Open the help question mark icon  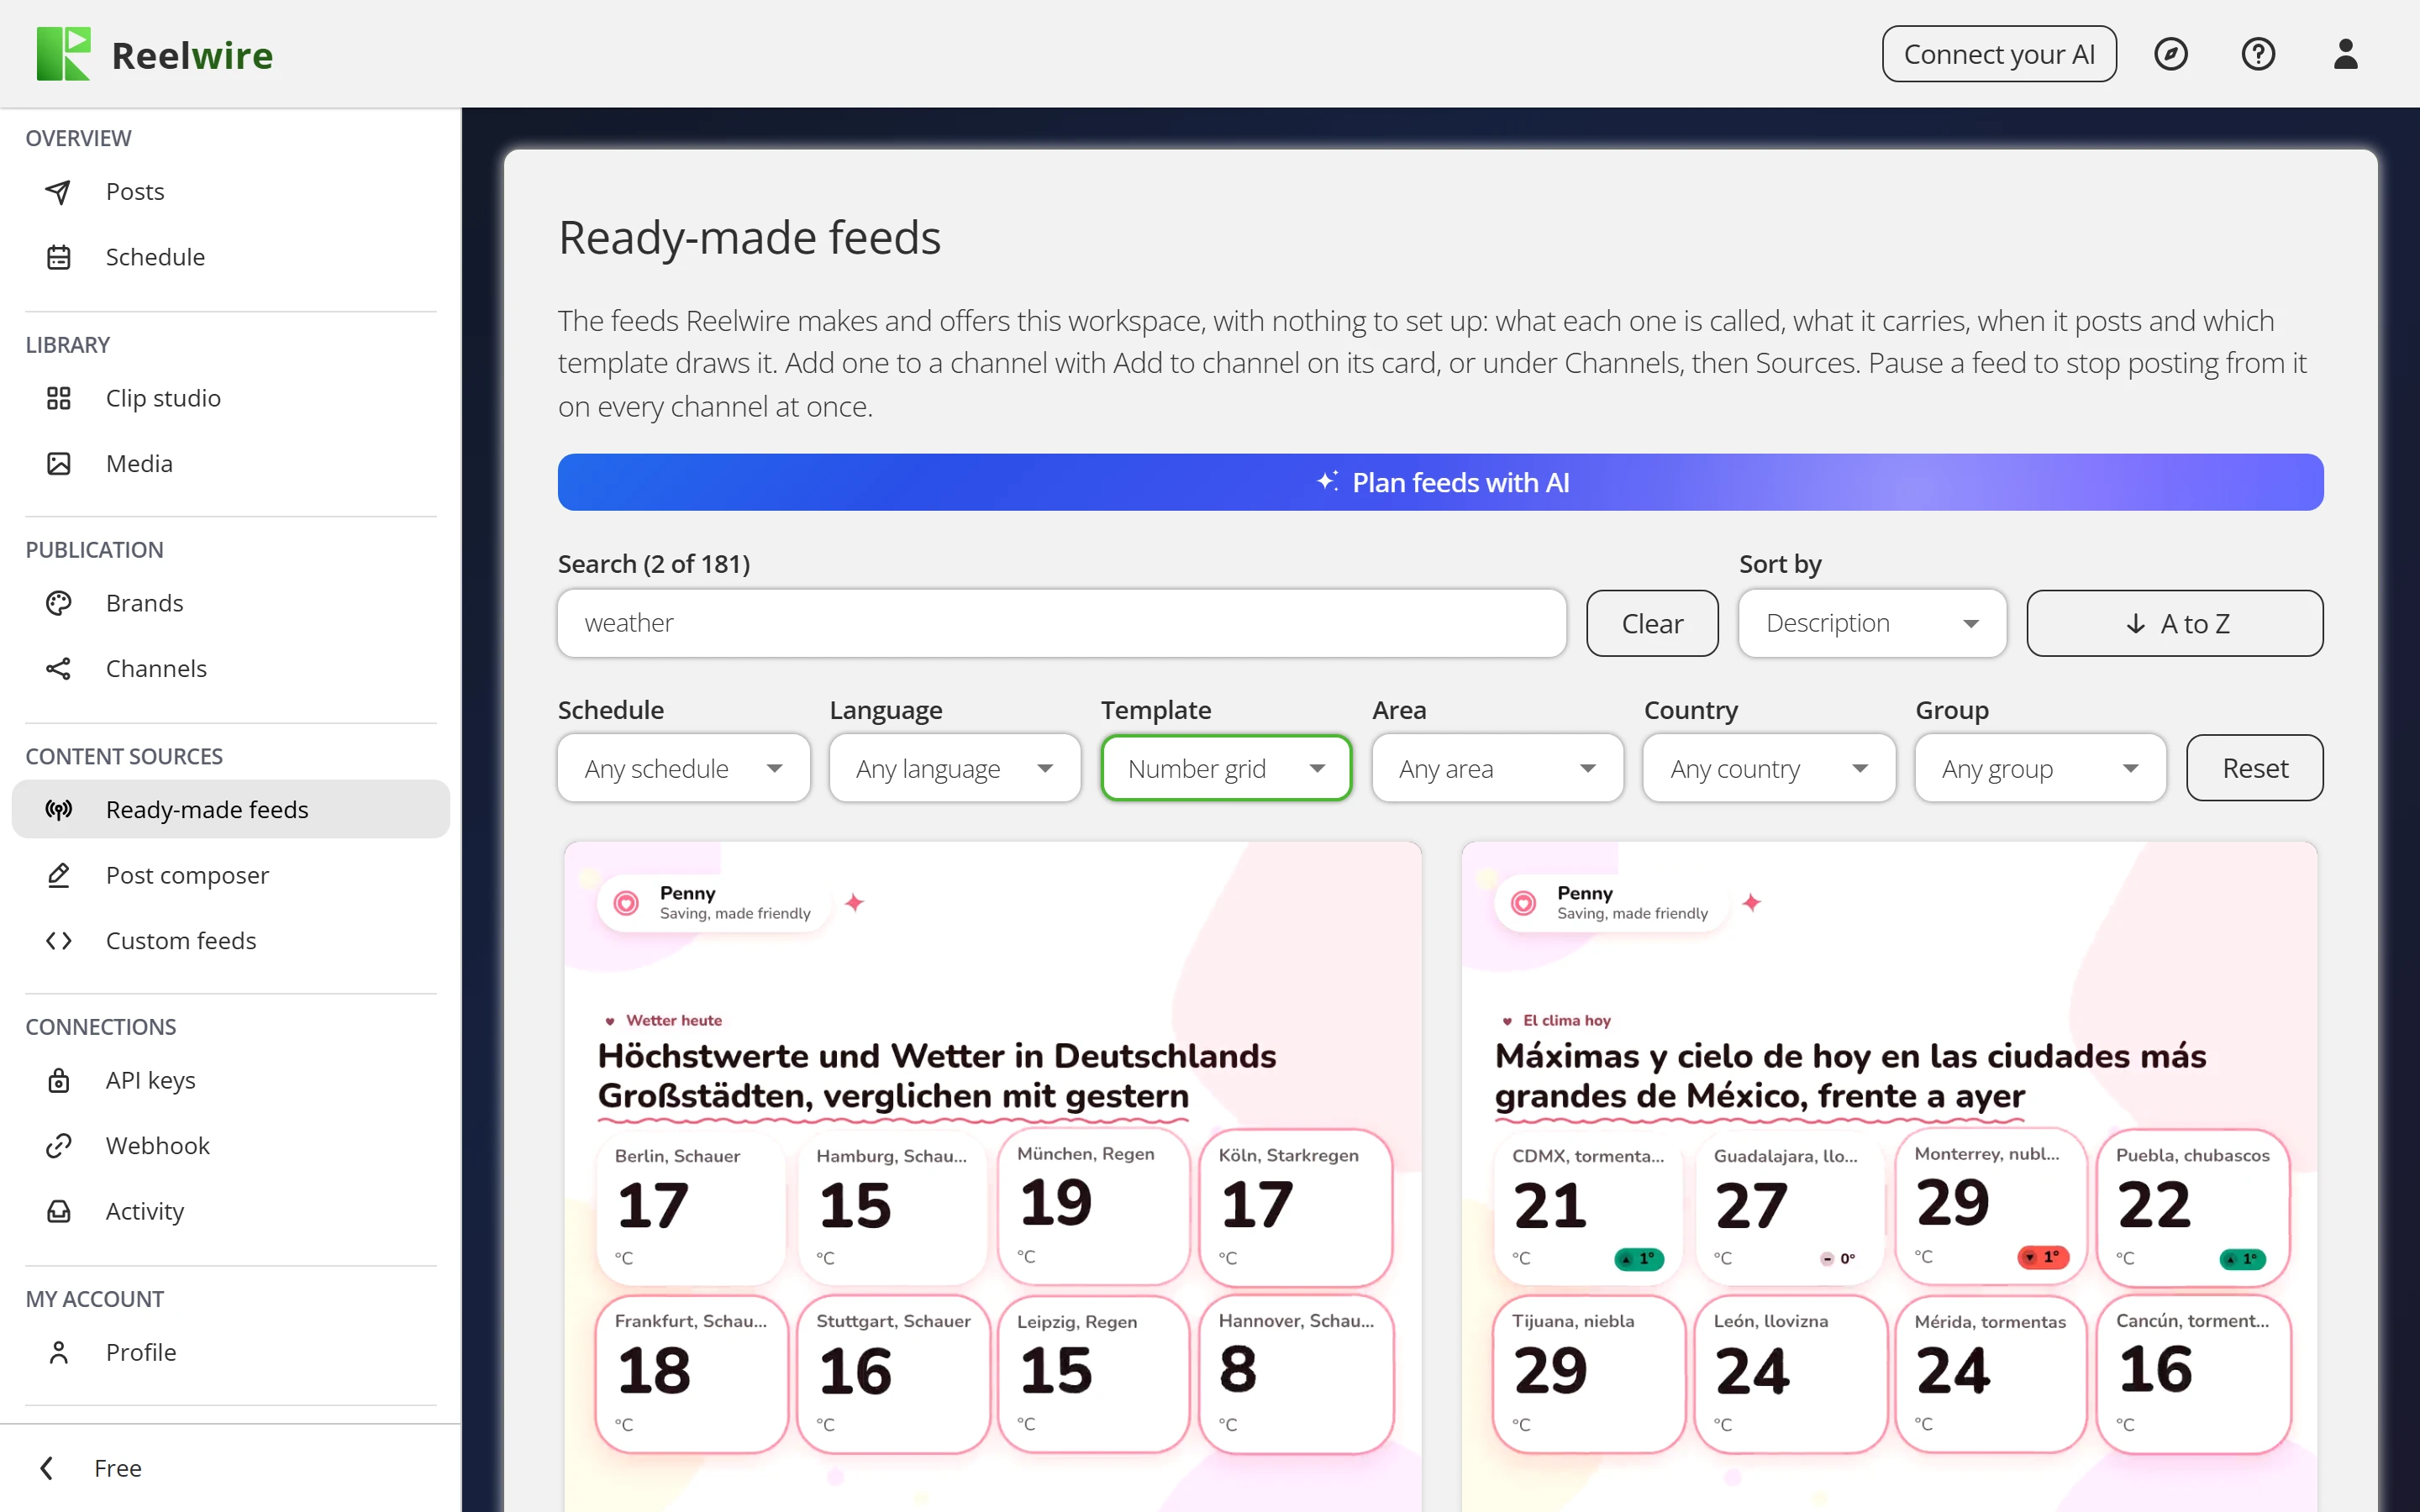tap(2258, 54)
